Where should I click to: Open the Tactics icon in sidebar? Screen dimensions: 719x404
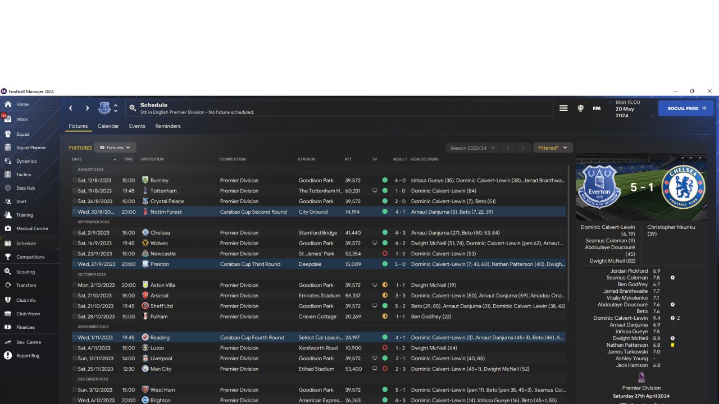coord(8,175)
